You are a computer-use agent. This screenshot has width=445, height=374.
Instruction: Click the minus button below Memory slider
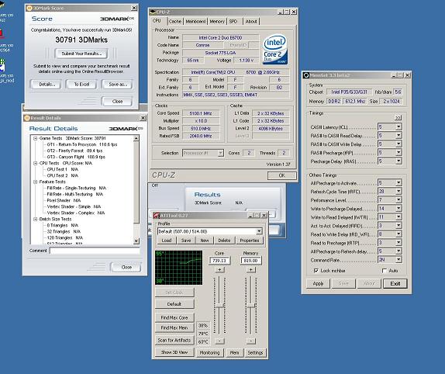coord(250,341)
